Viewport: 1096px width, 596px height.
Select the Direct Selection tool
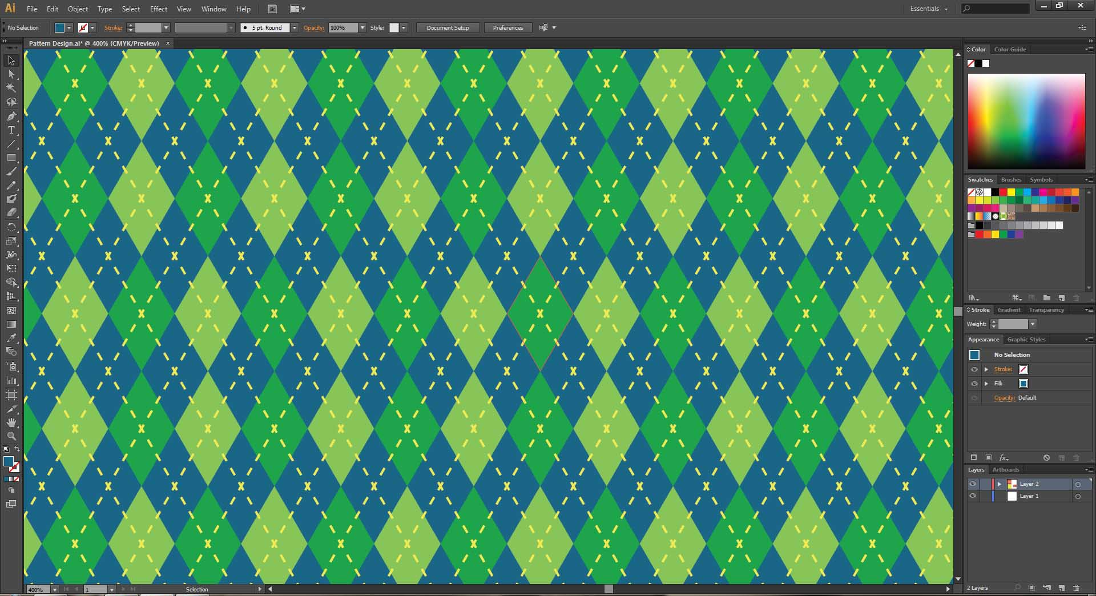11,74
